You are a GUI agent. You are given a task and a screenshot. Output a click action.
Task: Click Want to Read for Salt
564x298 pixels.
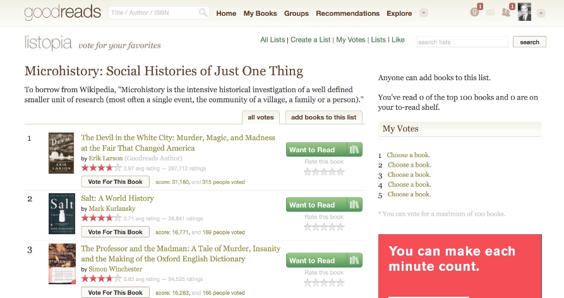[x=316, y=205]
